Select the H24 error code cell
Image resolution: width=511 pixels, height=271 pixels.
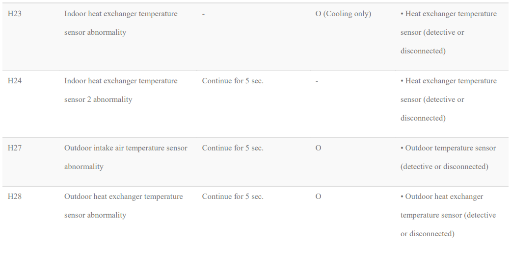pyautogui.click(x=15, y=81)
